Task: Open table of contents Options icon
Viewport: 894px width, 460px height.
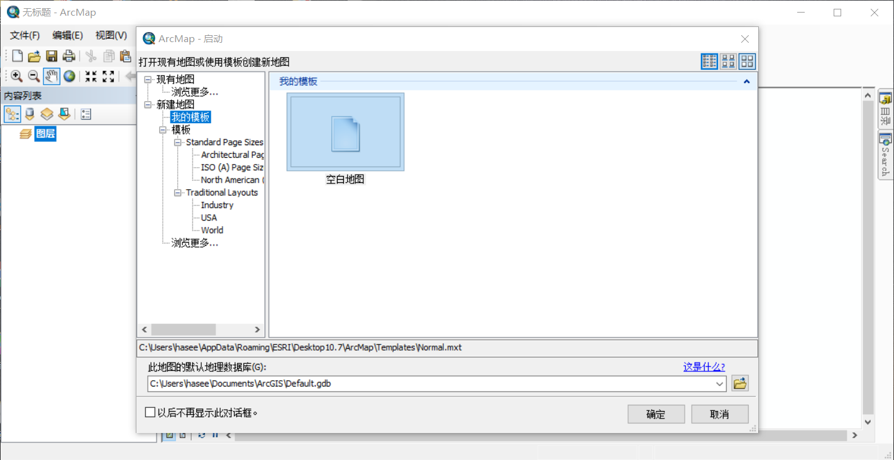Action: (x=86, y=114)
